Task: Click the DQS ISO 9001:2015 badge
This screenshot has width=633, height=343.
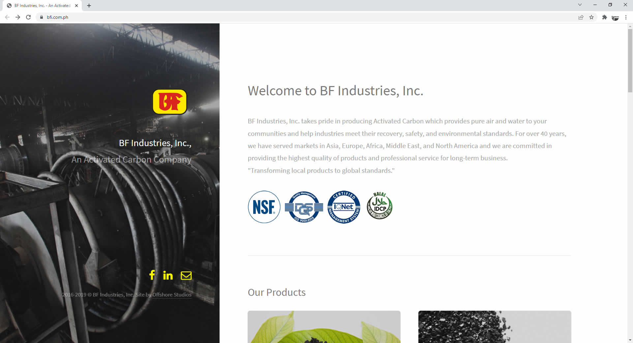Action: coord(304,207)
